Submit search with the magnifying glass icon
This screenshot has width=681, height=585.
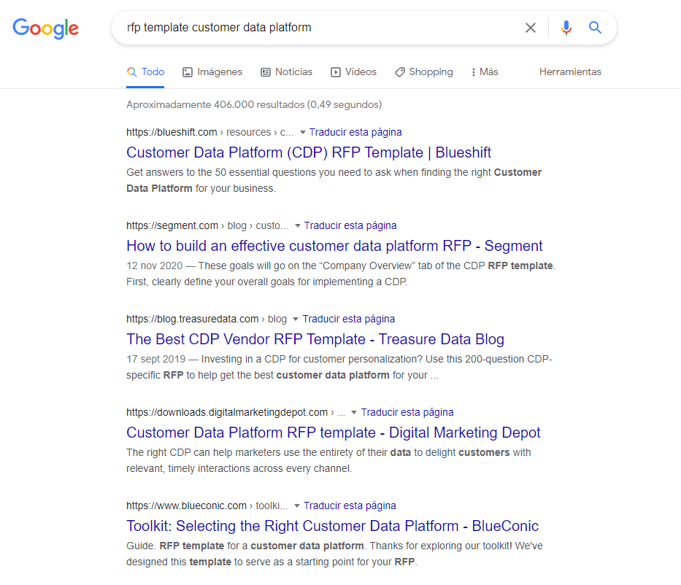[595, 28]
